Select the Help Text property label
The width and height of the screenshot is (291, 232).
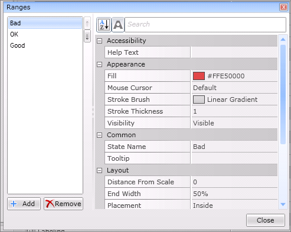pos(148,52)
